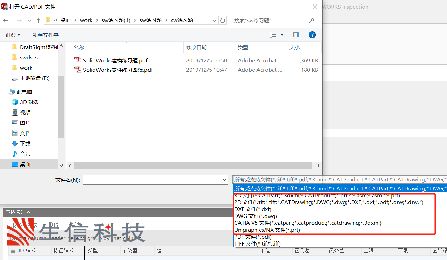Click ID 编号 column in table manager
This screenshot has height=260, width=447.
(27, 251)
